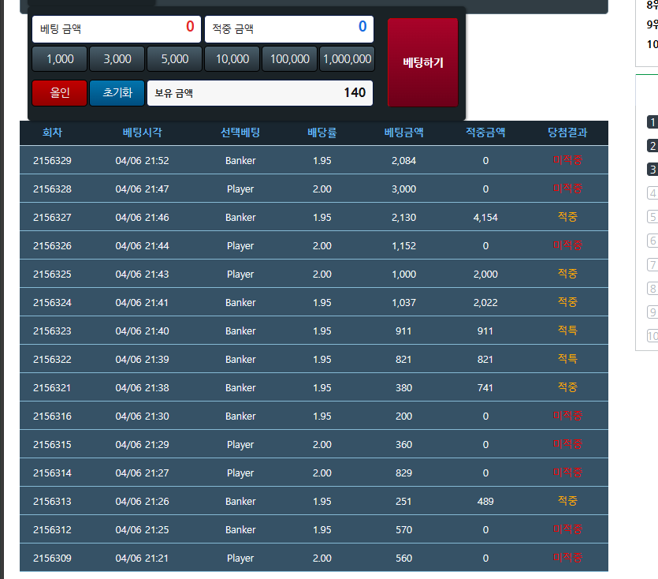Reset the bet with the 초기화 button

tap(117, 92)
